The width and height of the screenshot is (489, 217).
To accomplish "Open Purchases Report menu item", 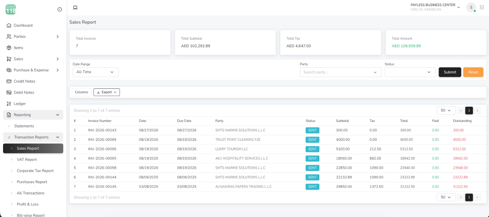I will (x=33, y=182).
